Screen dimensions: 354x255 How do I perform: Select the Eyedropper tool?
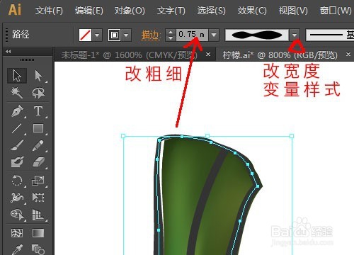click(17, 249)
